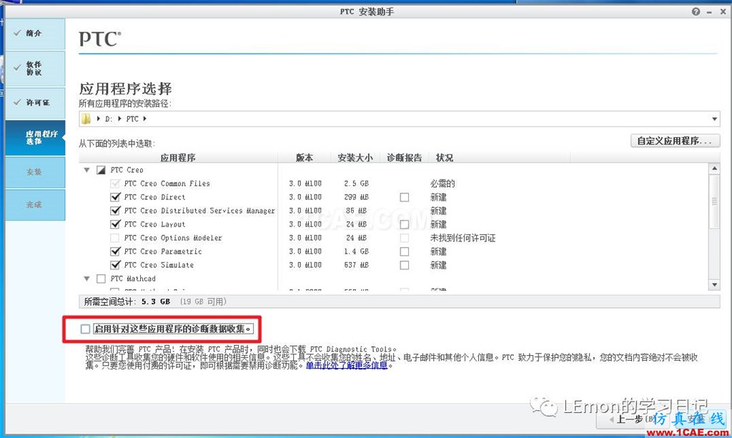Image resolution: width=732 pixels, height=438 pixels.
Task: Uncheck PTC Creo Direct
Action: click(115, 197)
